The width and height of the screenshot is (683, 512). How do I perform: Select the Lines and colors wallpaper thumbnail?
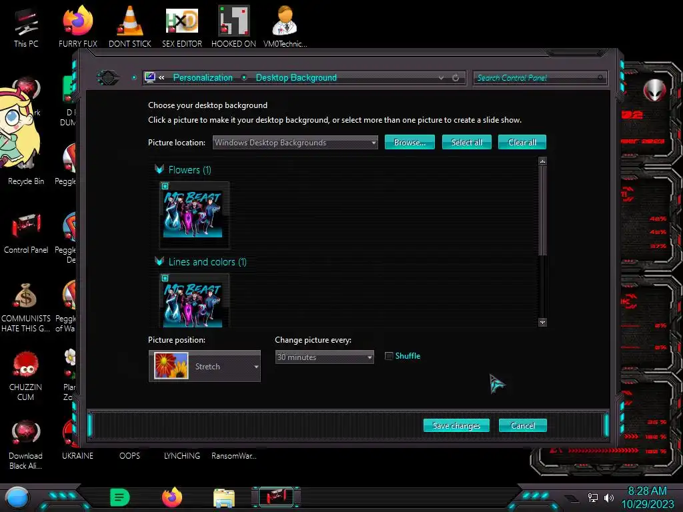tap(194, 301)
